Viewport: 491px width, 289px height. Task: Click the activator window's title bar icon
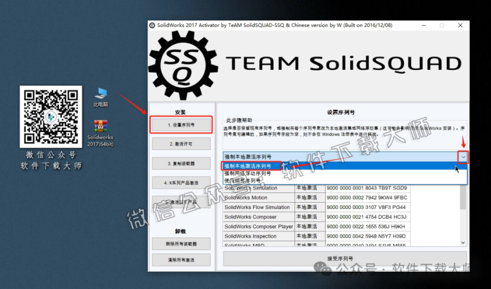click(152, 25)
